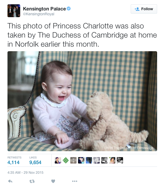
Task: Follow Kensington Palace account
Action: coord(144,9)
